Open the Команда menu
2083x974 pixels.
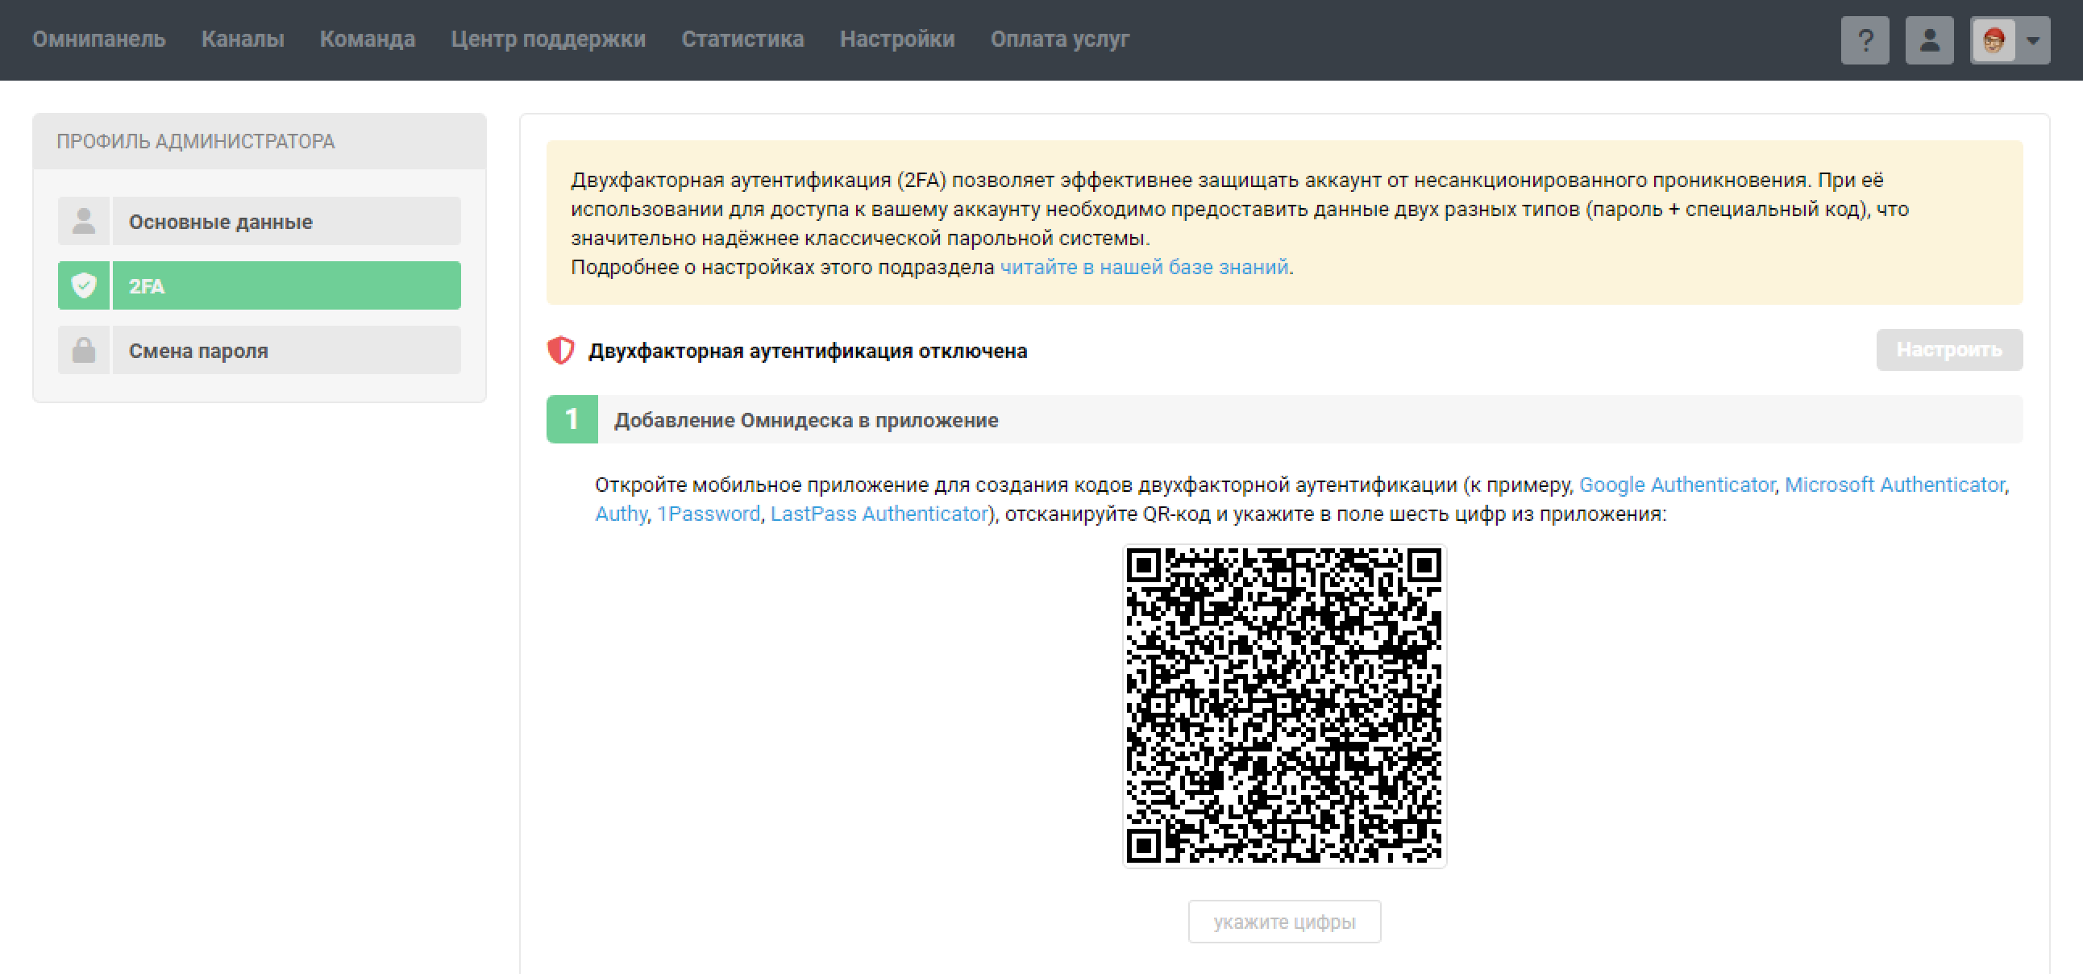(x=367, y=39)
